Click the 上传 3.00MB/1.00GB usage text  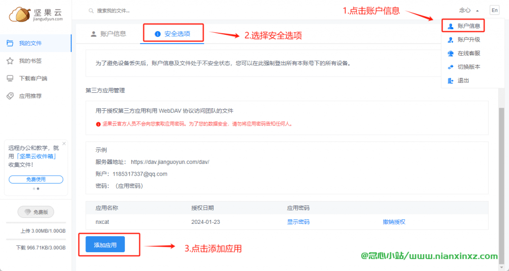(43, 231)
